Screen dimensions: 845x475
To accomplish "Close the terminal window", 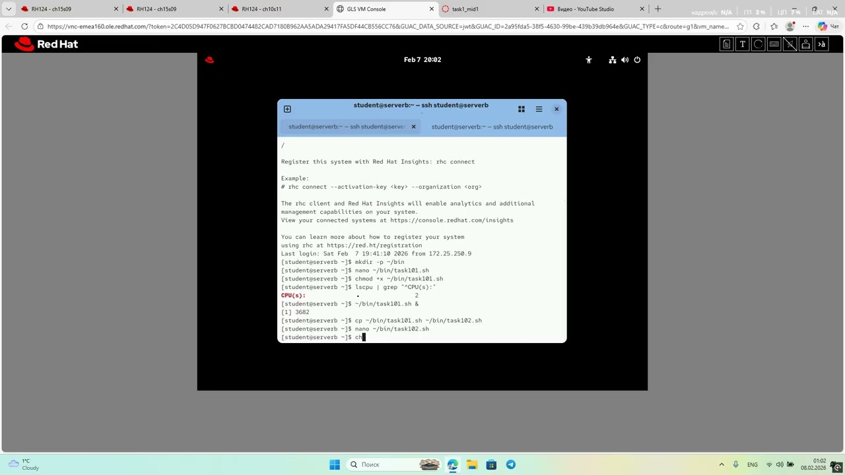I will 557,109.
